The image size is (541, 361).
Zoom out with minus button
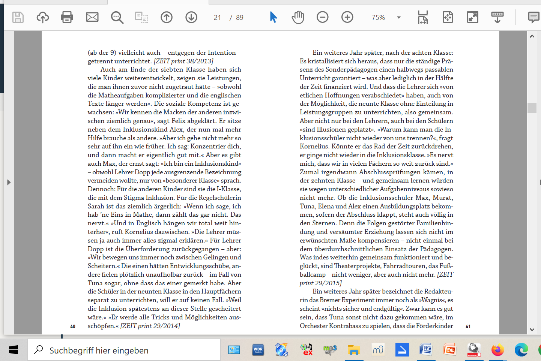pos(322,17)
